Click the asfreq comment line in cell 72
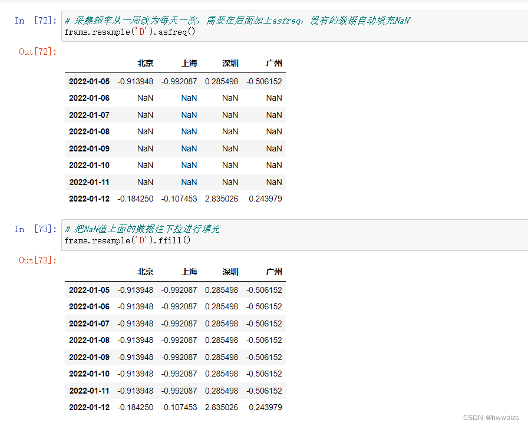The height and width of the screenshot is (426, 528). (237, 21)
